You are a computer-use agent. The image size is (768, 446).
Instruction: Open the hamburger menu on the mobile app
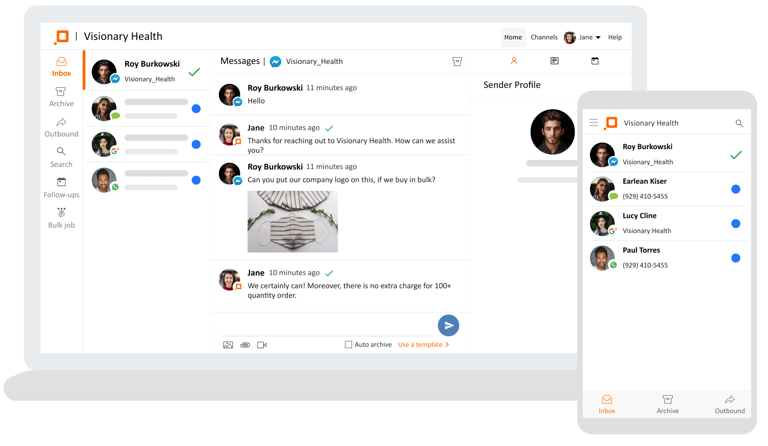(x=594, y=122)
